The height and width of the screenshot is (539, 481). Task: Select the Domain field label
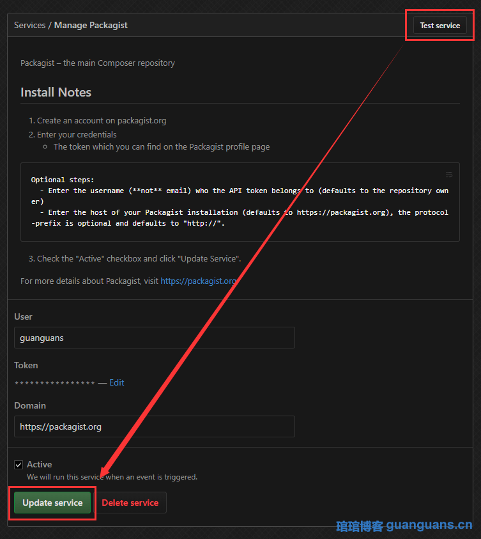pyautogui.click(x=30, y=405)
